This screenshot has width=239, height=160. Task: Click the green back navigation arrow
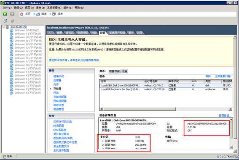(x=5, y=14)
